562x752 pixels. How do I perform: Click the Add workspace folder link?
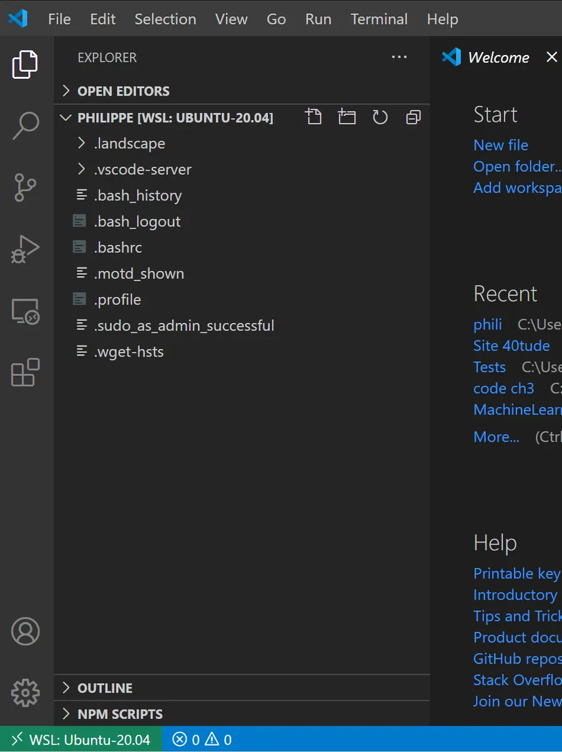tap(517, 187)
